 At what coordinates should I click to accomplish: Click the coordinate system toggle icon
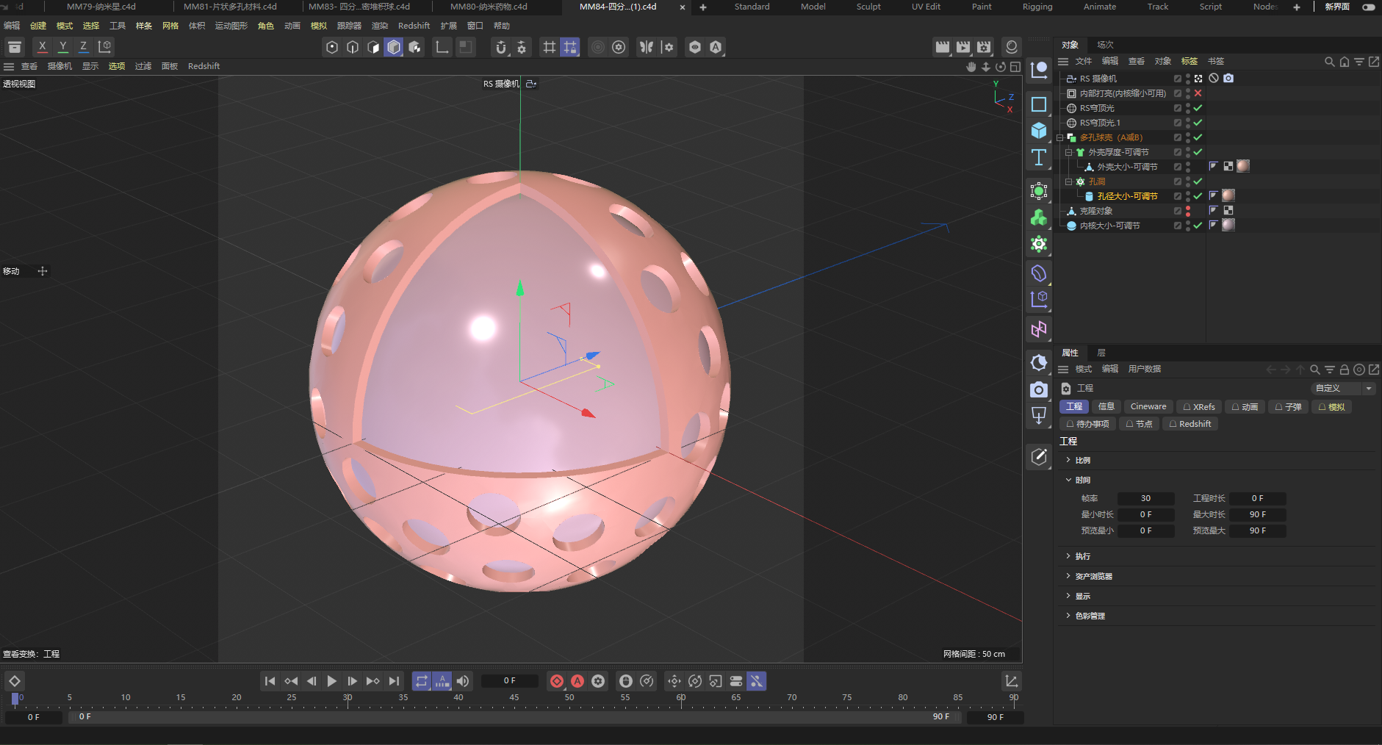105,47
